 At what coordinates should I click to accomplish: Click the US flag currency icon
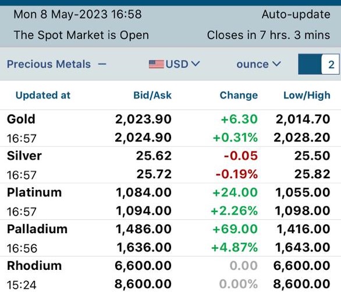click(x=156, y=64)
